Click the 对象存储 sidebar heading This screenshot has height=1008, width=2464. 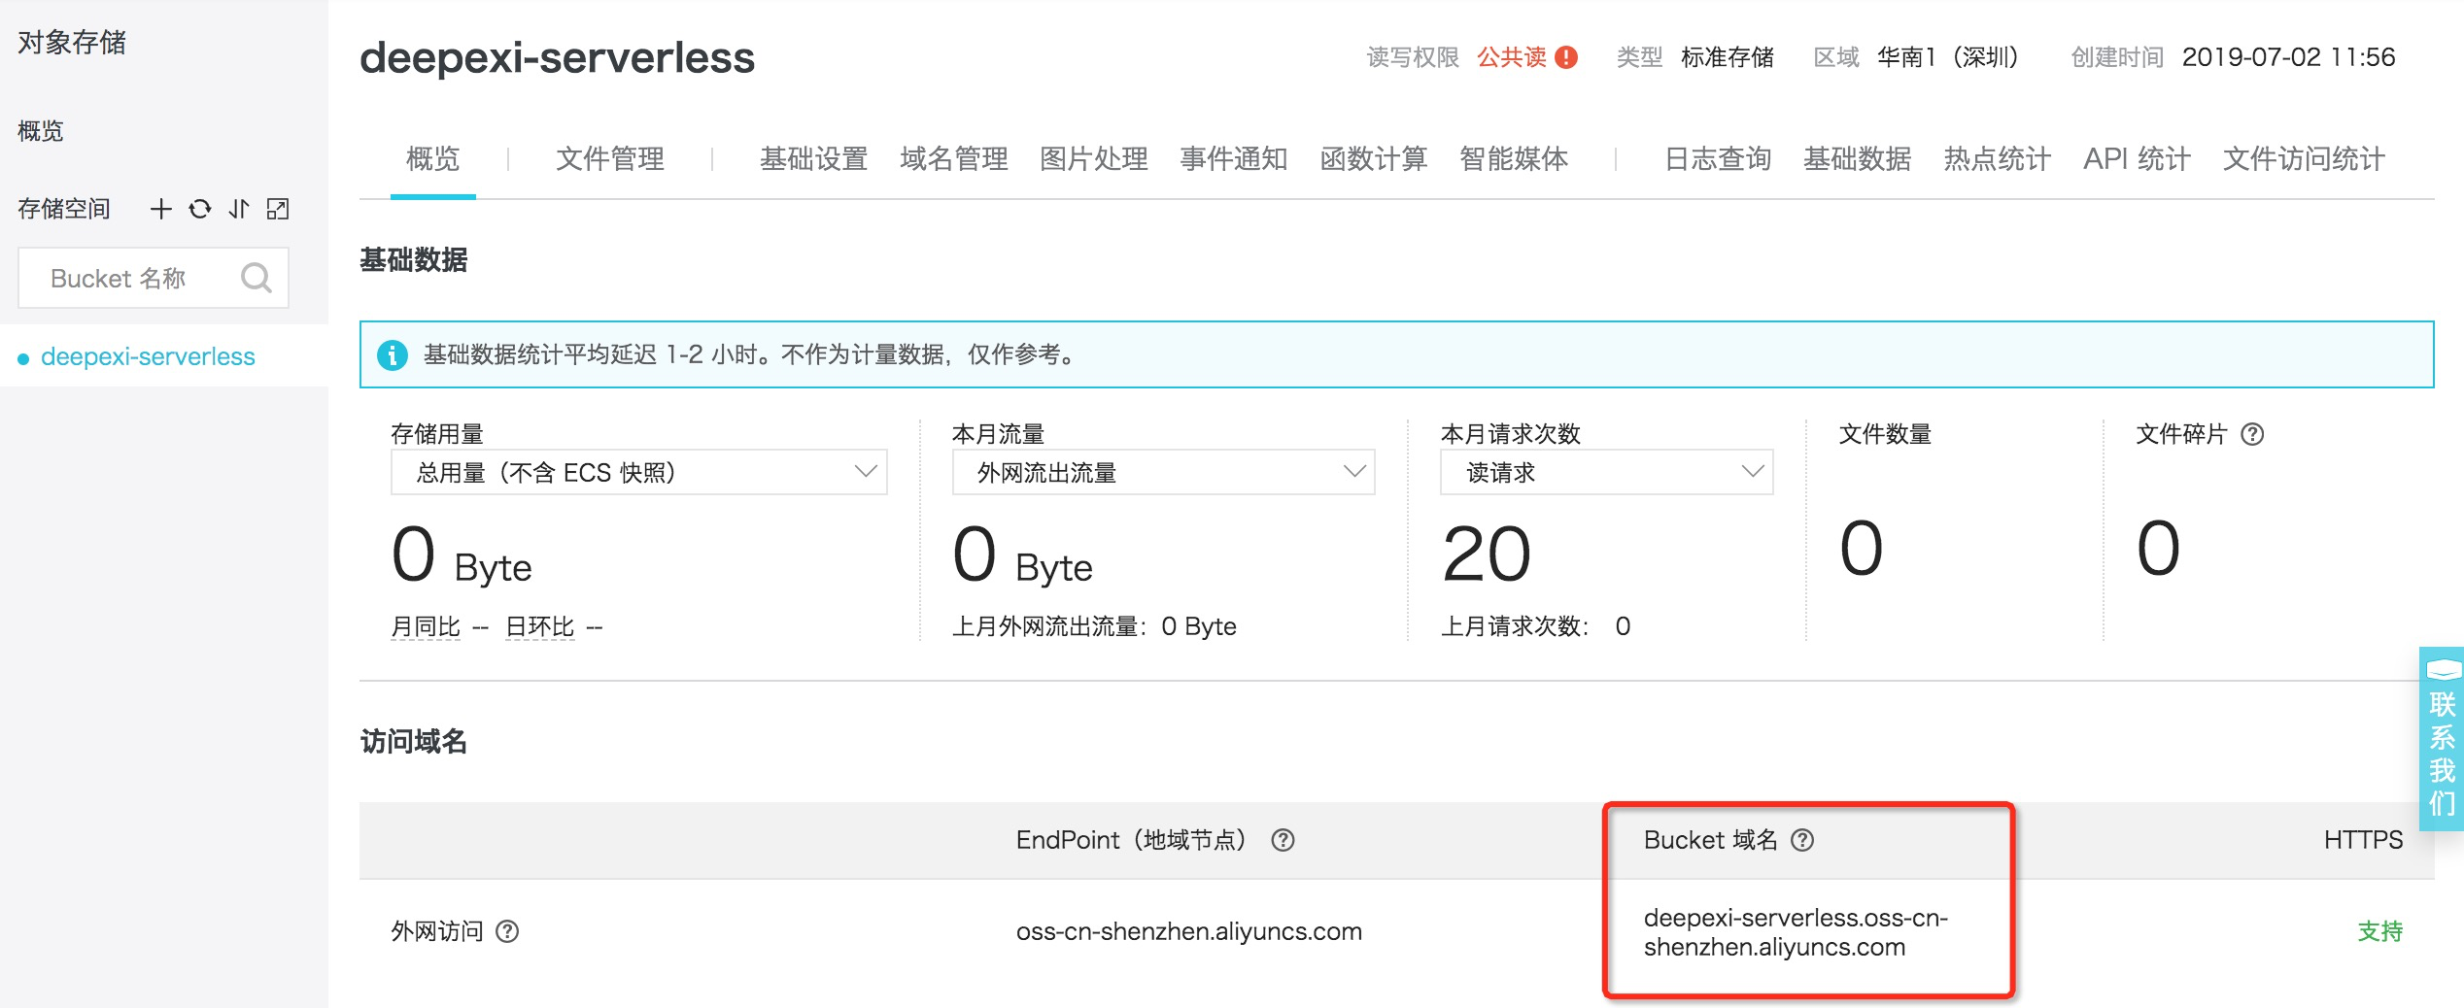pos(72,42)
